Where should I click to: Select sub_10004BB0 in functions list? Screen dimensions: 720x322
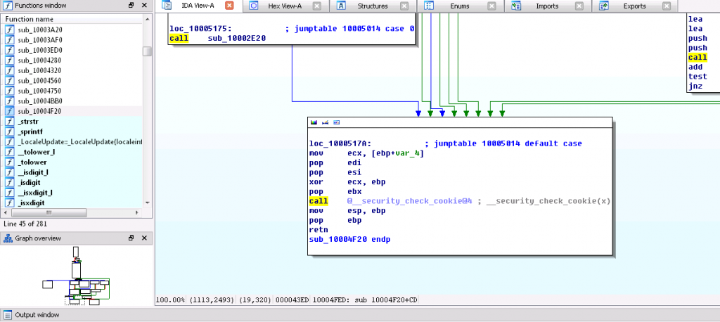[72, 101]
